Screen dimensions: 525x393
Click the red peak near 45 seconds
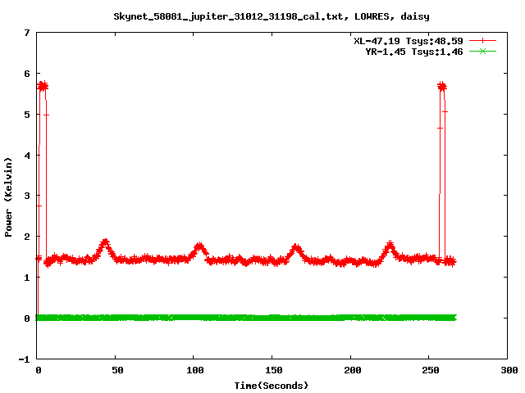tap(106, 242)
